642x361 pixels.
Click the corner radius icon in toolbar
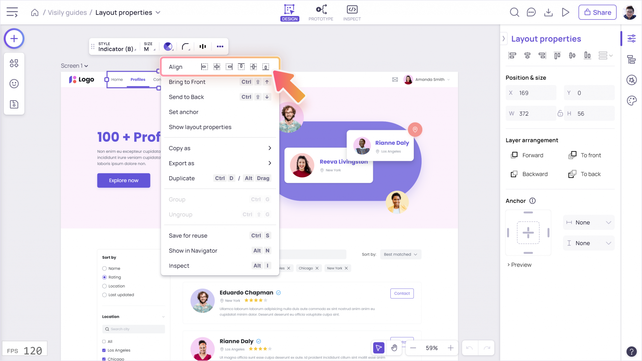click(186, 46)
